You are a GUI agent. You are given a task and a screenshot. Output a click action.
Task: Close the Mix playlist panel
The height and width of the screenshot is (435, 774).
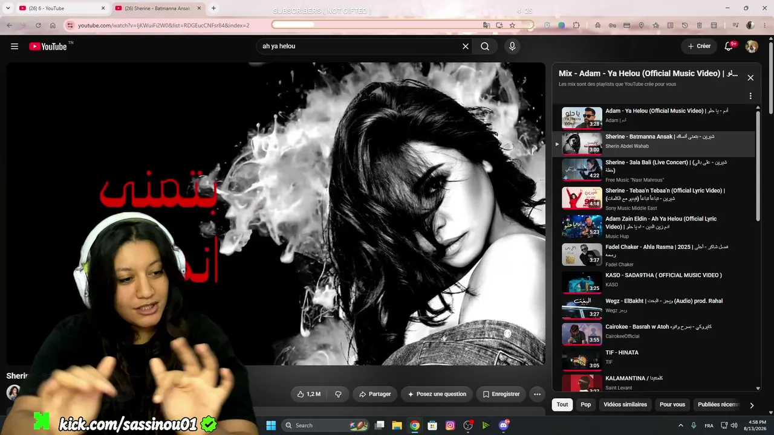(750, 78)
